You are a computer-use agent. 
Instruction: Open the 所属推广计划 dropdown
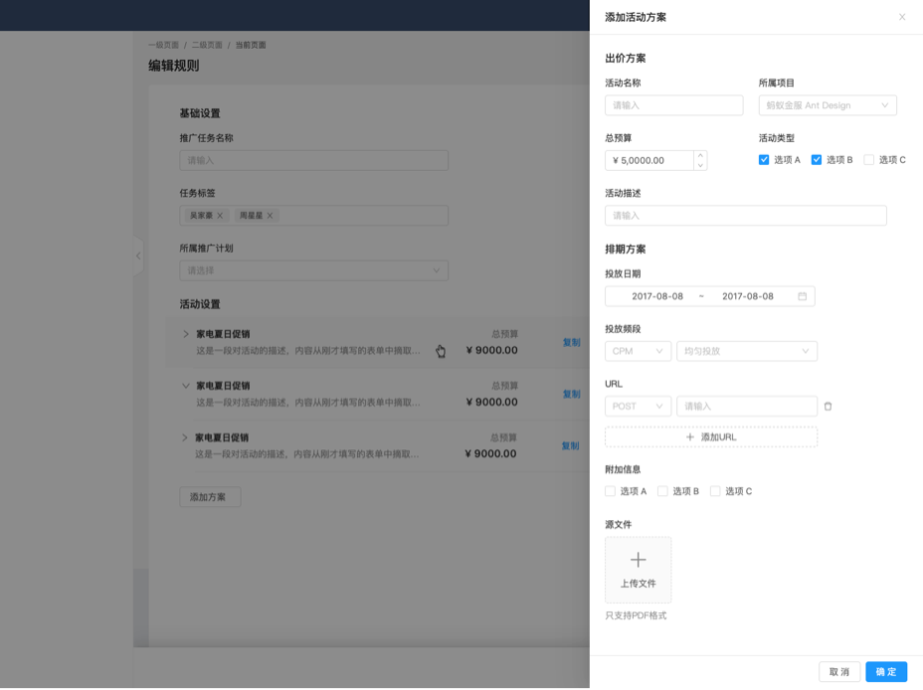coord(313,269)
